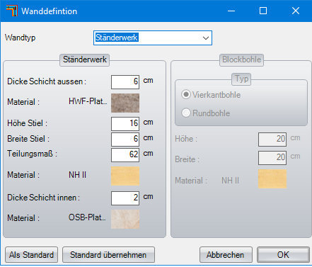Click the Teilungsmaß input field
Image resolution: width=312 pixels, height=267 pixels.
(125, 155)
